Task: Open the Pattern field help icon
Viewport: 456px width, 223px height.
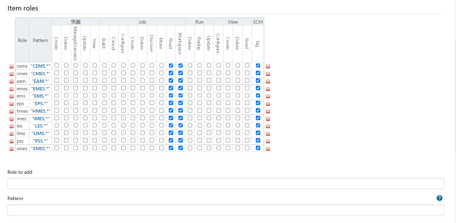Action: [x=439, y=198]
